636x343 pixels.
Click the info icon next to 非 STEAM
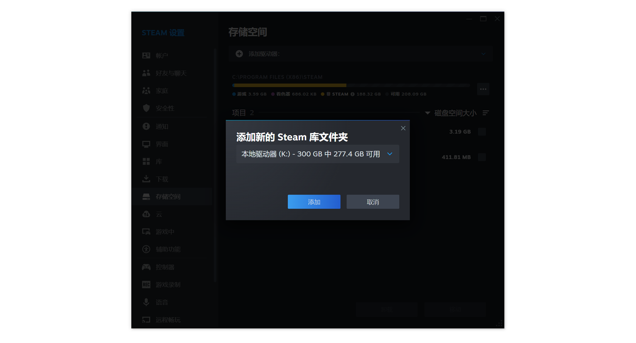click(352, 94)
